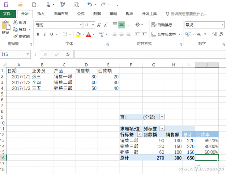
Task: Click the formula bar input
Action: [150, 54]
